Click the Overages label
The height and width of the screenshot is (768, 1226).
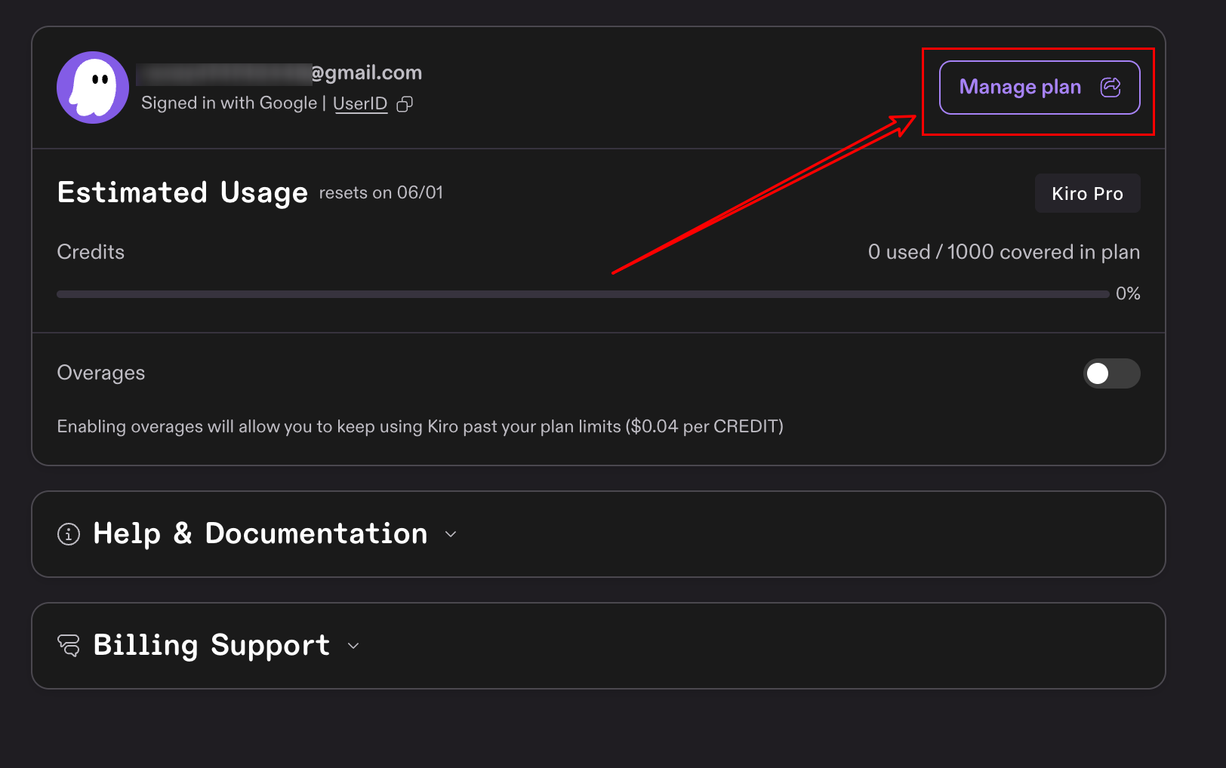[x=101, y=373]
